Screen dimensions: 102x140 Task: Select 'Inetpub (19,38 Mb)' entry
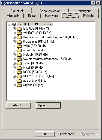(x=35, y=55)
